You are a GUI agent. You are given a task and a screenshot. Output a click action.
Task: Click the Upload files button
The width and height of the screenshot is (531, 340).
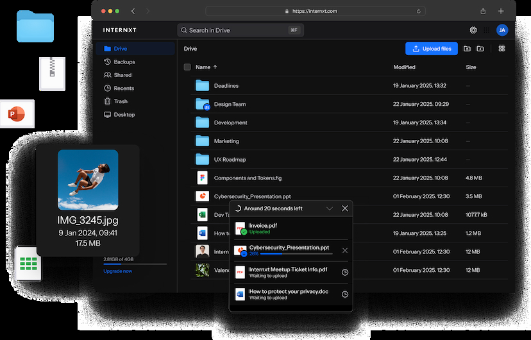click(x=432, y=49)
